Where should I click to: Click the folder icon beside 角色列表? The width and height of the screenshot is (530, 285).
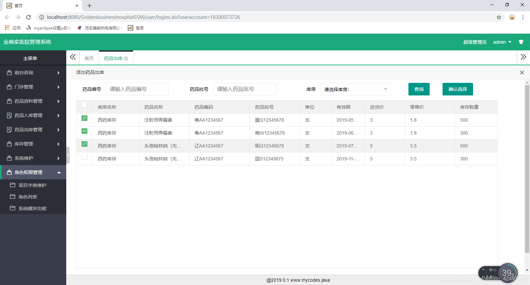(x=13, y=196)
